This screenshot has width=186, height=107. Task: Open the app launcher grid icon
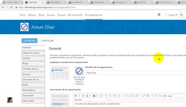click(x=159, y=15)
